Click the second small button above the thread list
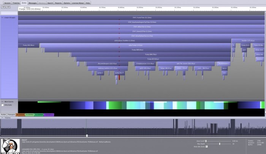 [x=8, y=7]
